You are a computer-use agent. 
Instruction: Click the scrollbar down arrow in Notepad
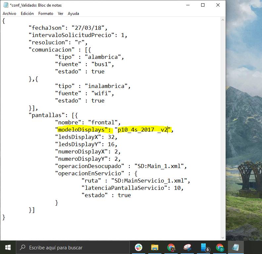[223, 237]
